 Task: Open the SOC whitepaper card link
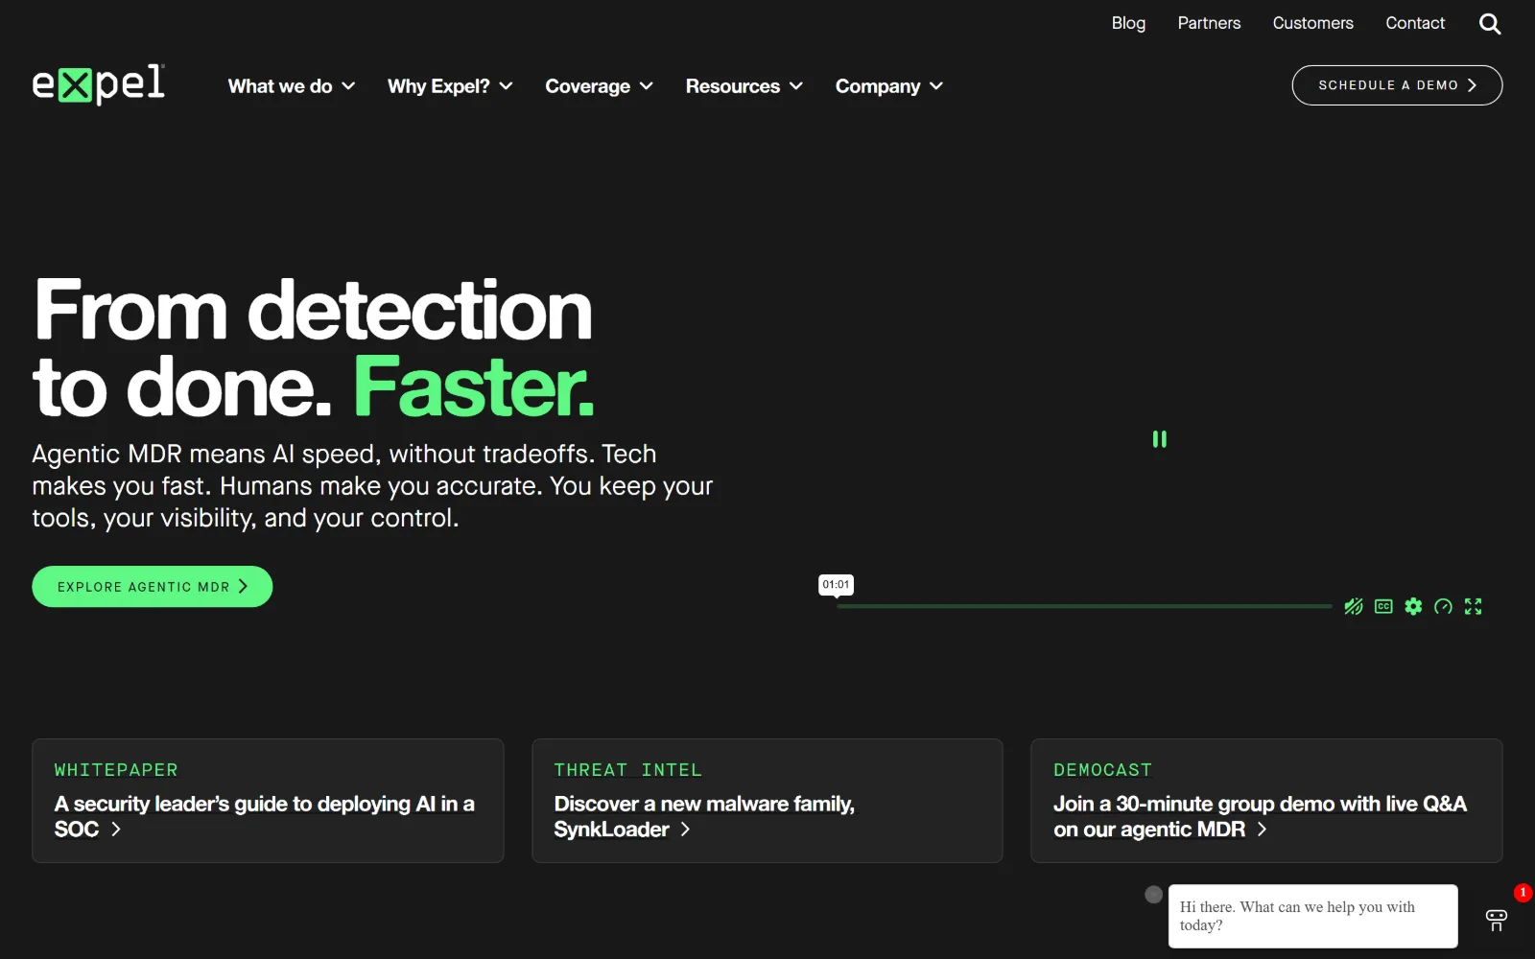[x=265, y=816]
